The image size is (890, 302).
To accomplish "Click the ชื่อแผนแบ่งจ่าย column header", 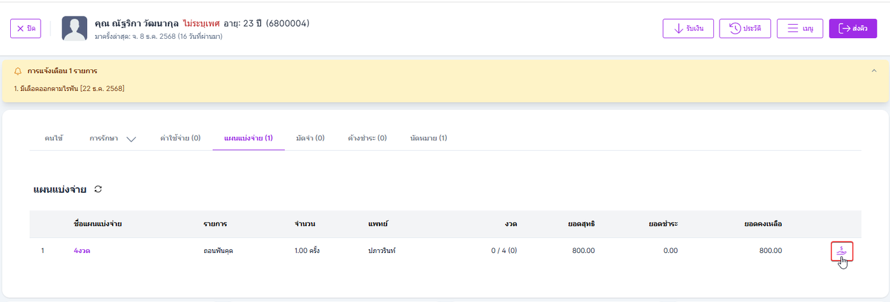I will coord(98,224).
